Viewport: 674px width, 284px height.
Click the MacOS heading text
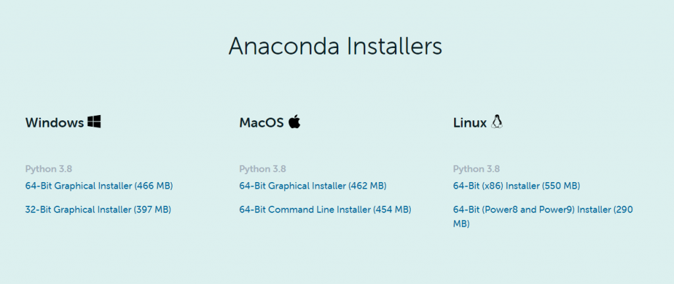click(x=262, y=123)
